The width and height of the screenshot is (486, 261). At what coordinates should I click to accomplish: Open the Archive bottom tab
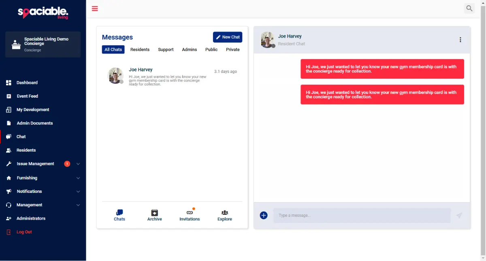[154, 215]
